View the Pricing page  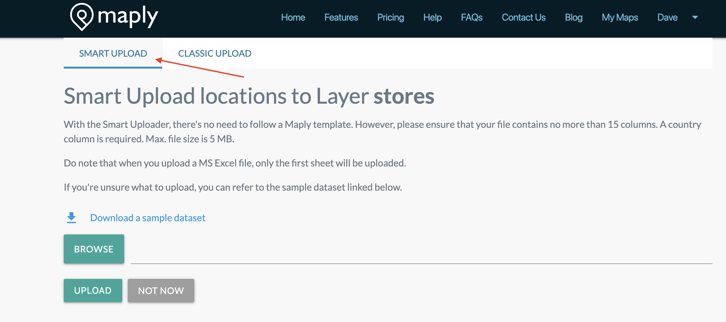(390, 17)
